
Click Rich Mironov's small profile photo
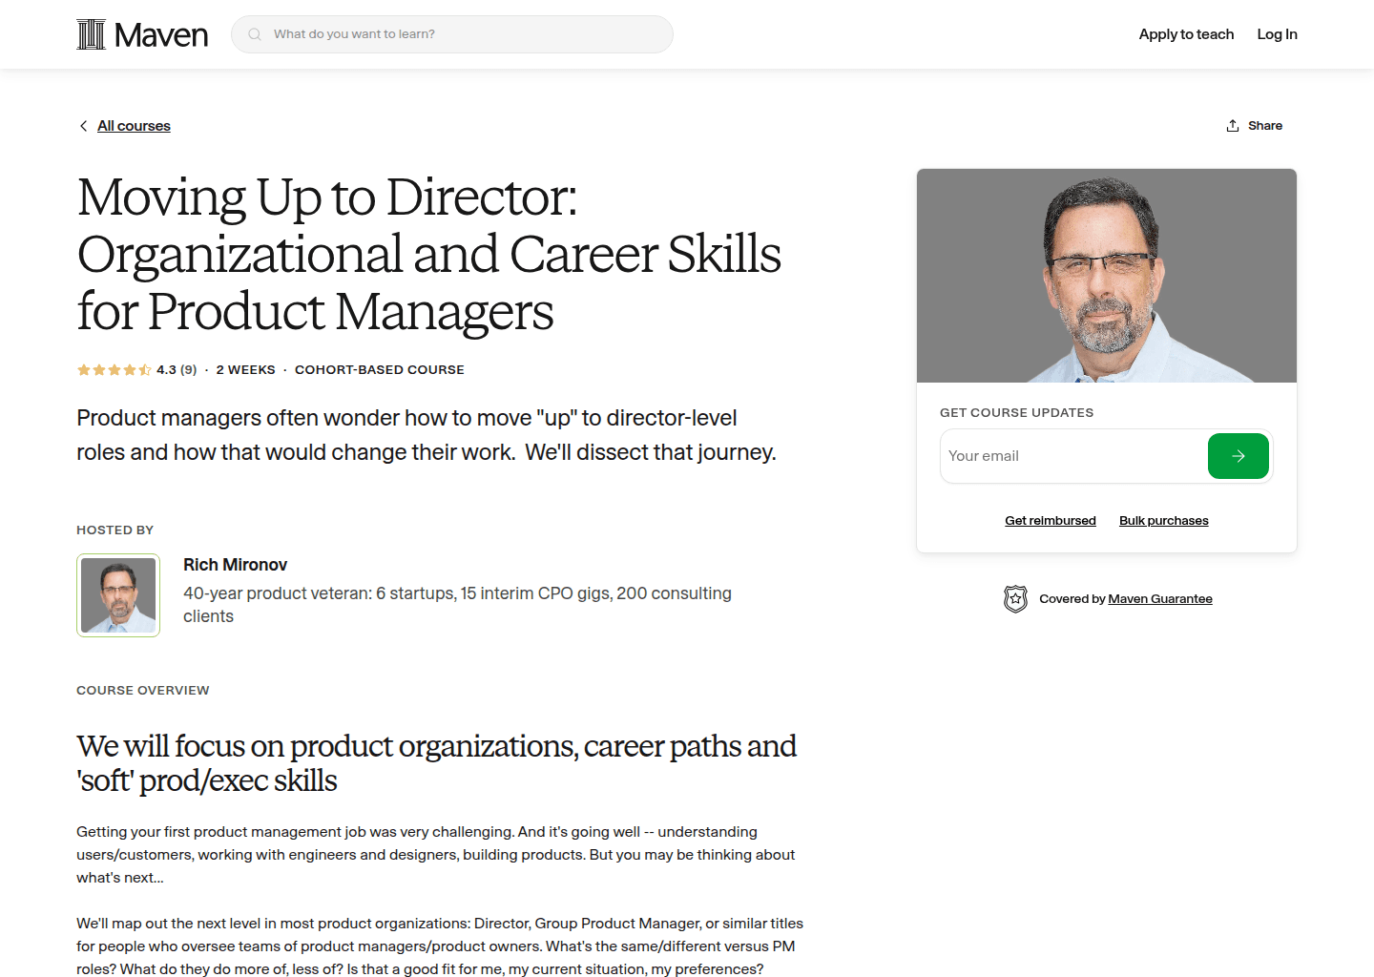(x=117, y=594)
